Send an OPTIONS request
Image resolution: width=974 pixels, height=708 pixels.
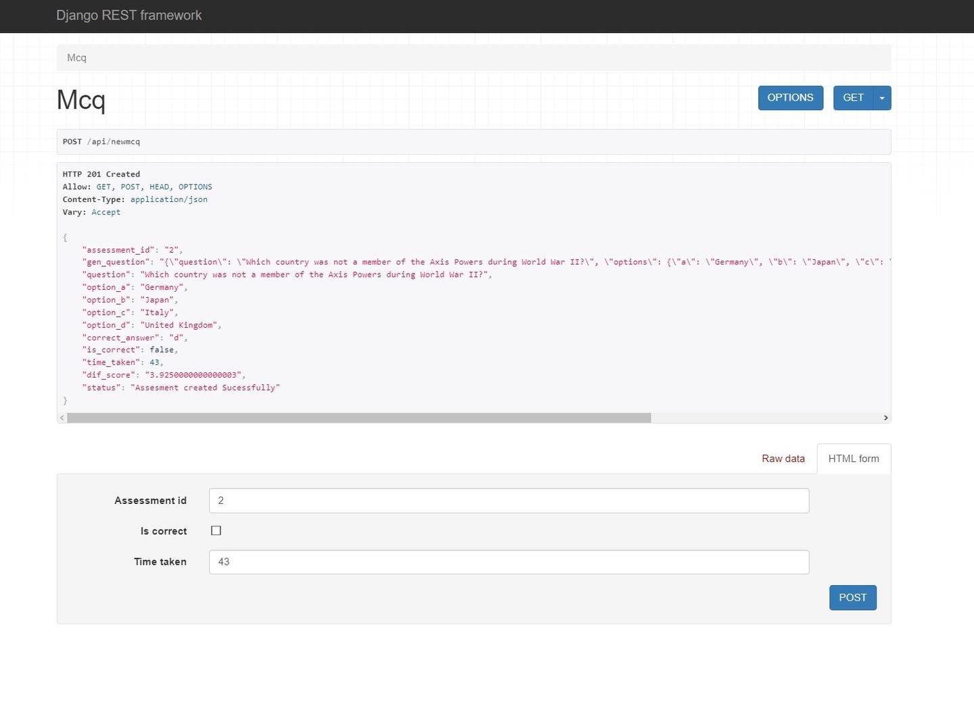[790, 98]
